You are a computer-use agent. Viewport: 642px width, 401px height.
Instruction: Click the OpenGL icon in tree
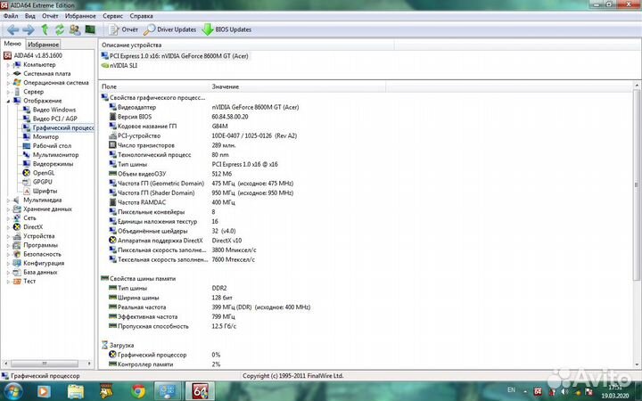[26, 173]
